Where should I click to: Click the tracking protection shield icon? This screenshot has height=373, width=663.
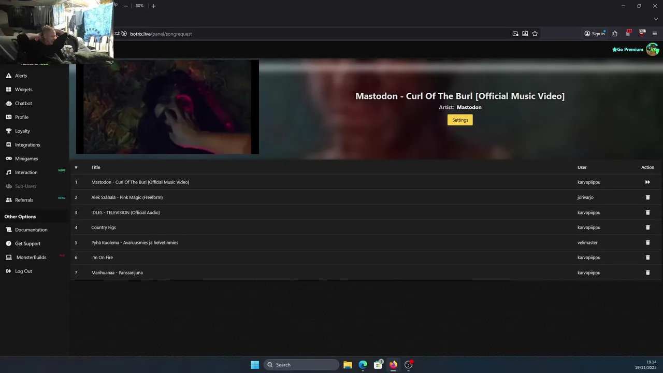(x=124, y=34)
